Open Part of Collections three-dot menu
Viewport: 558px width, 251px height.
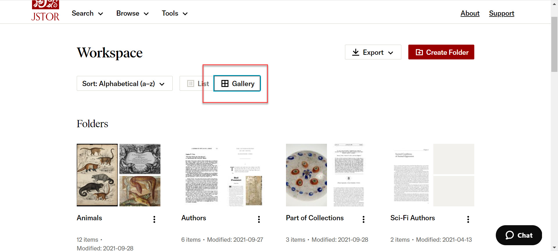point(364,219)
